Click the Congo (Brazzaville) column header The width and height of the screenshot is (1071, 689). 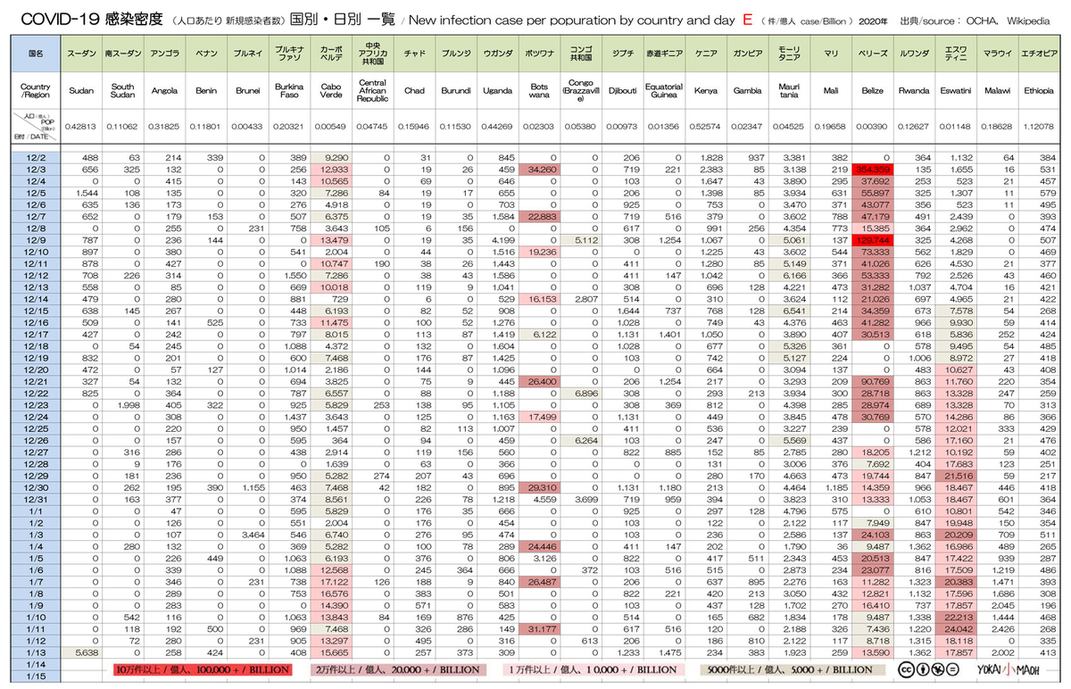coord(581,91)
